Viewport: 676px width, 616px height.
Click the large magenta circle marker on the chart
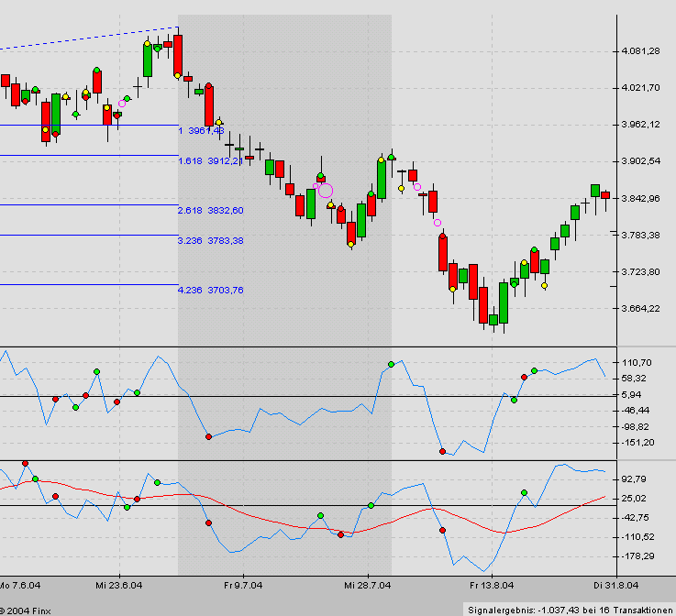tap(326, 191)
